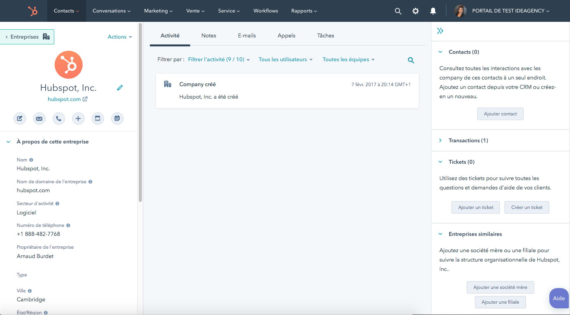Open Tous les utilisateurs filter
570x315 pixels.
286,60
